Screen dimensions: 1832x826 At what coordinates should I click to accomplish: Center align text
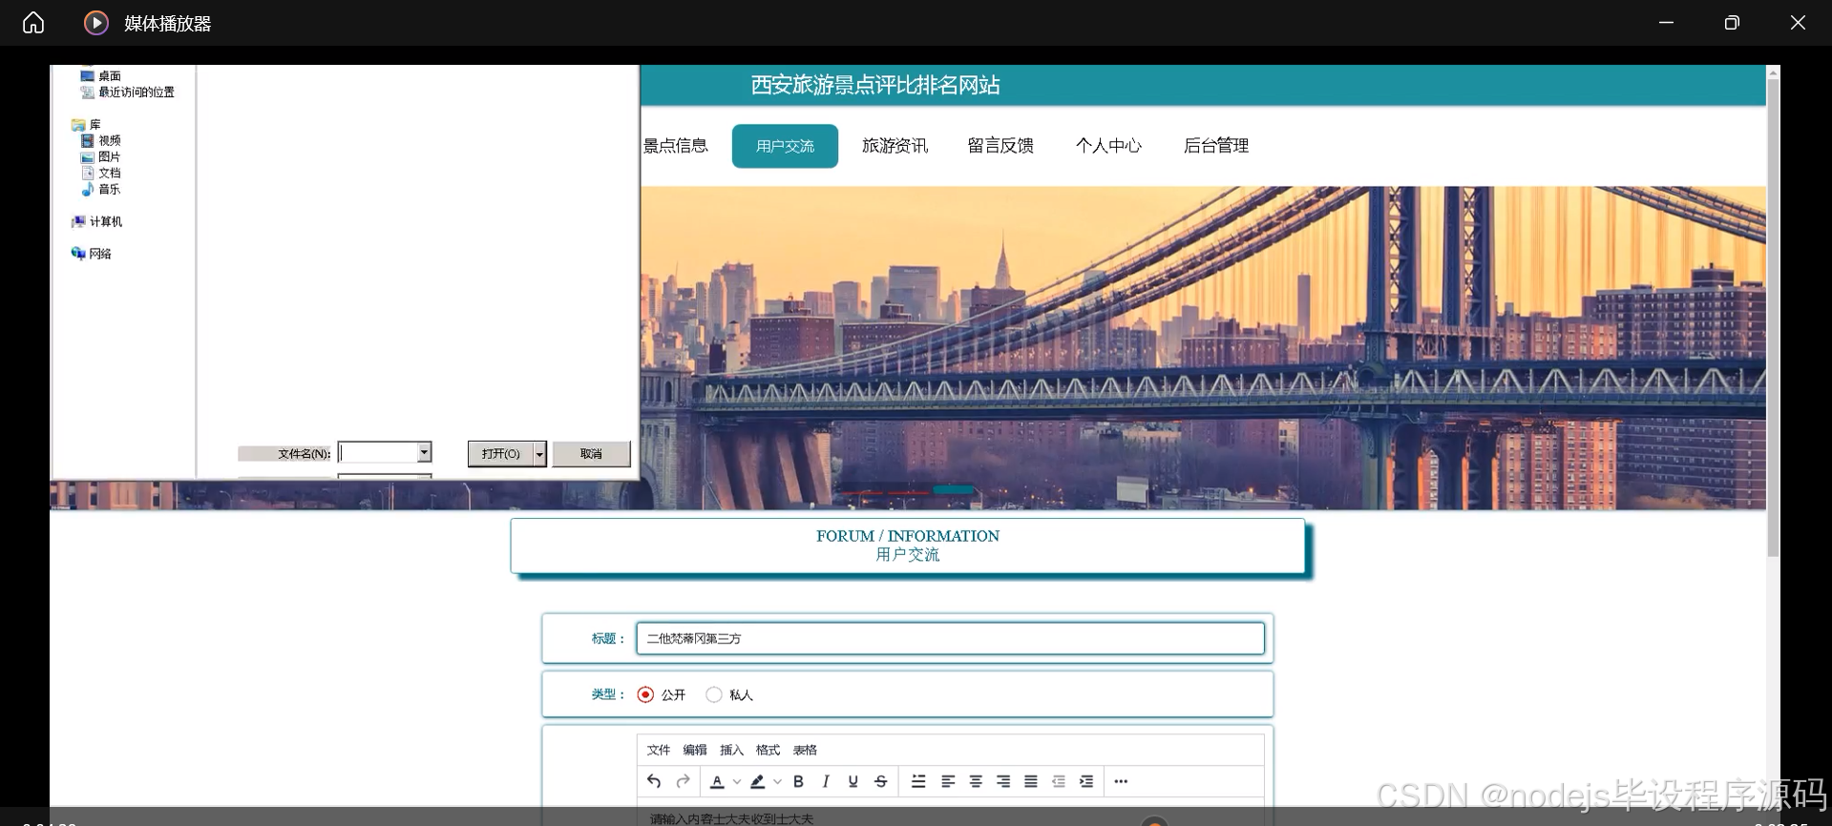coord(976,781)
